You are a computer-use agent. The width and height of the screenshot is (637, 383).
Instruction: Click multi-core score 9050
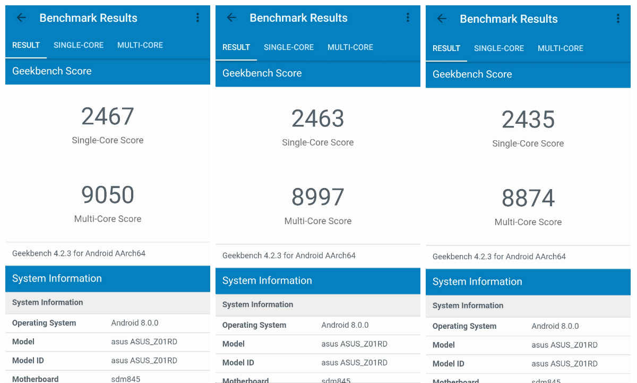(108, 195)
